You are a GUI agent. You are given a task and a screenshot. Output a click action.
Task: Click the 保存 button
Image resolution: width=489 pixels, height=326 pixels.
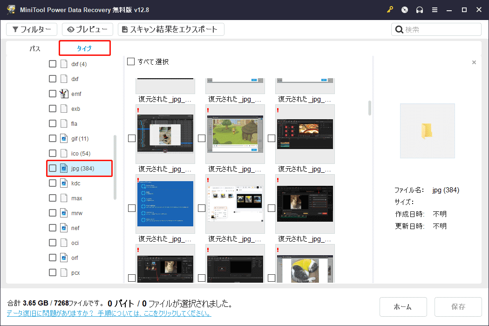click(x=458, y=307)
